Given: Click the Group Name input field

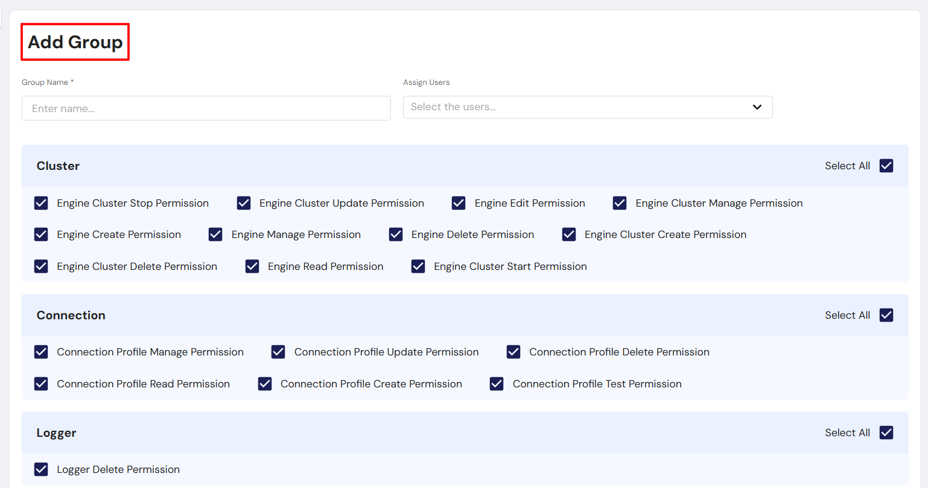Looking at the screenshot, I should [206, 108].
